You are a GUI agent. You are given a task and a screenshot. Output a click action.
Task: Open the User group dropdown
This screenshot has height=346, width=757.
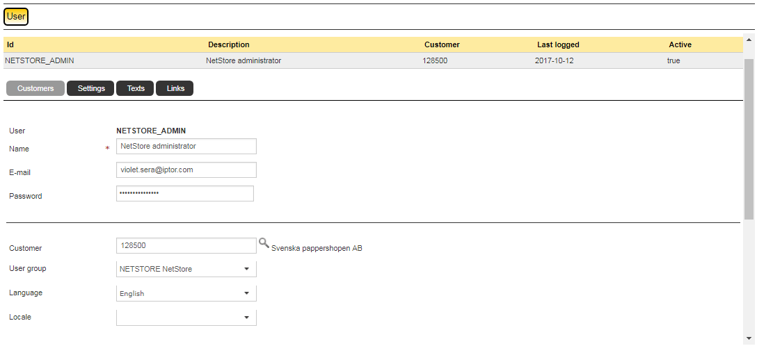pos(186,269)
